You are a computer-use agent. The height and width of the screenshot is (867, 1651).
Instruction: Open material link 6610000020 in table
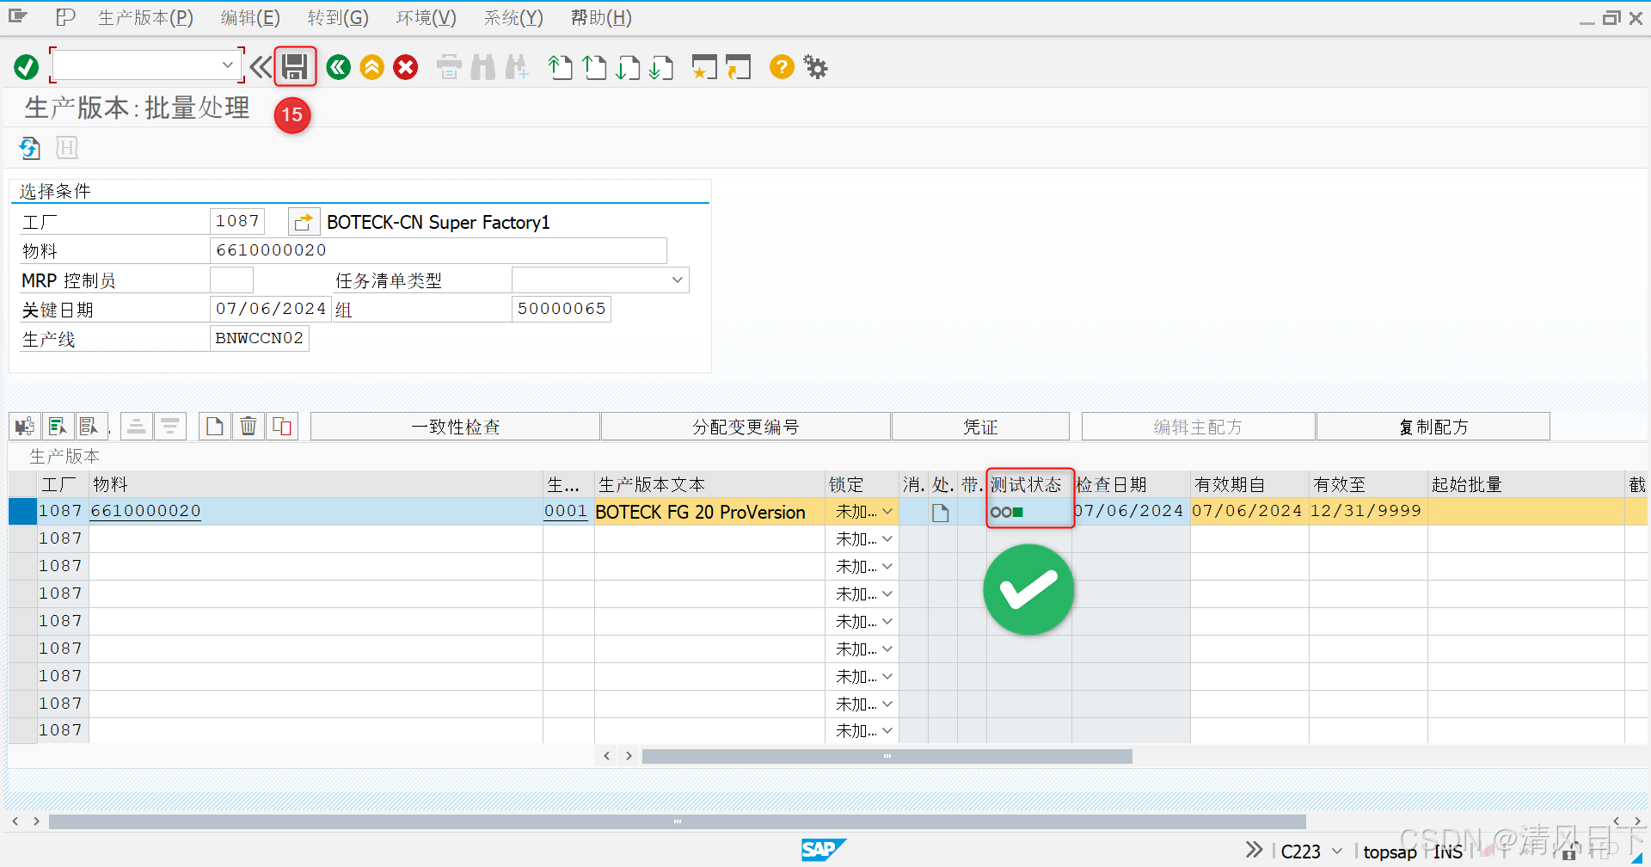point(145,511)
